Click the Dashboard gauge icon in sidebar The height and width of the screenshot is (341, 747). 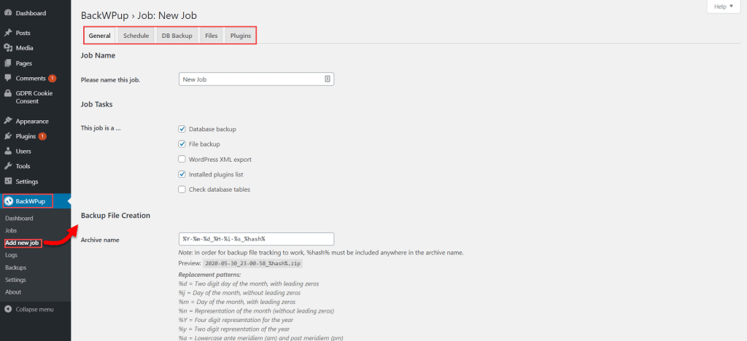[x=8, y=13]
